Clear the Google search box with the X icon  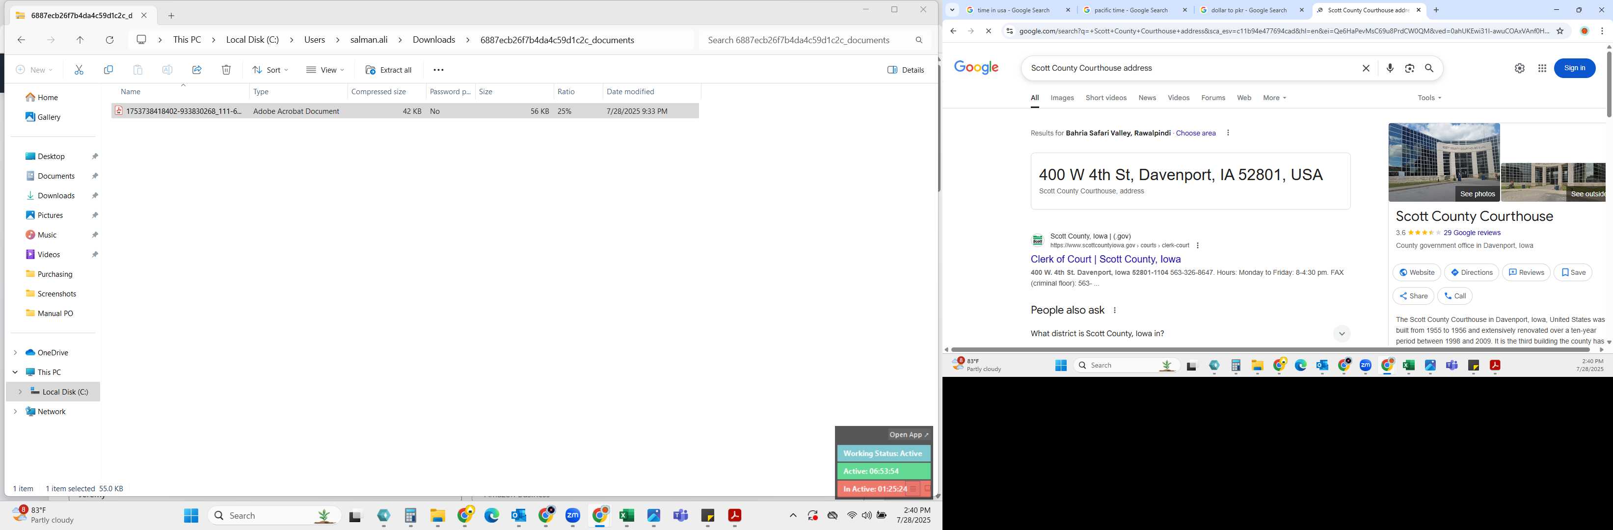1366,68
